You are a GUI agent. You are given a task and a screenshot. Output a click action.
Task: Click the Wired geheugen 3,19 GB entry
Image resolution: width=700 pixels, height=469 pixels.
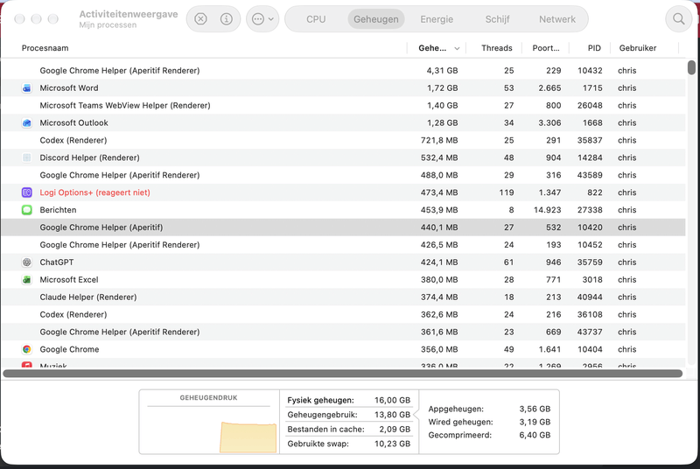489,422
